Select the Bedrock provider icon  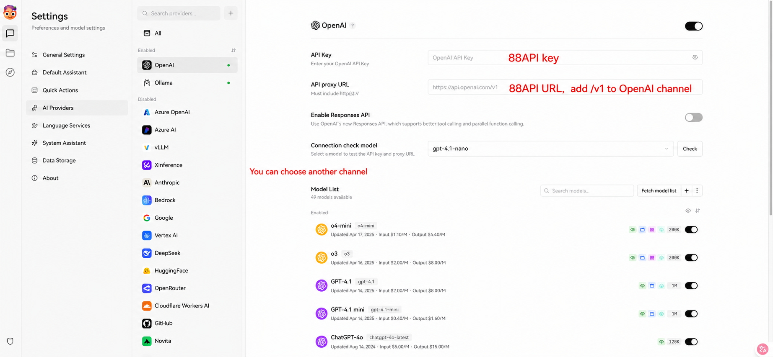point(147,200)
